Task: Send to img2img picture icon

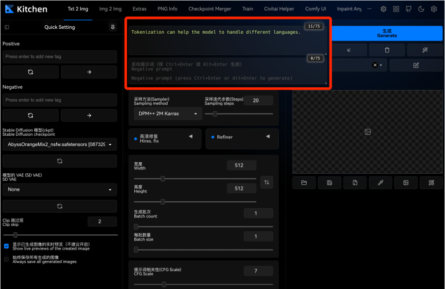Action: coord(406,183)
